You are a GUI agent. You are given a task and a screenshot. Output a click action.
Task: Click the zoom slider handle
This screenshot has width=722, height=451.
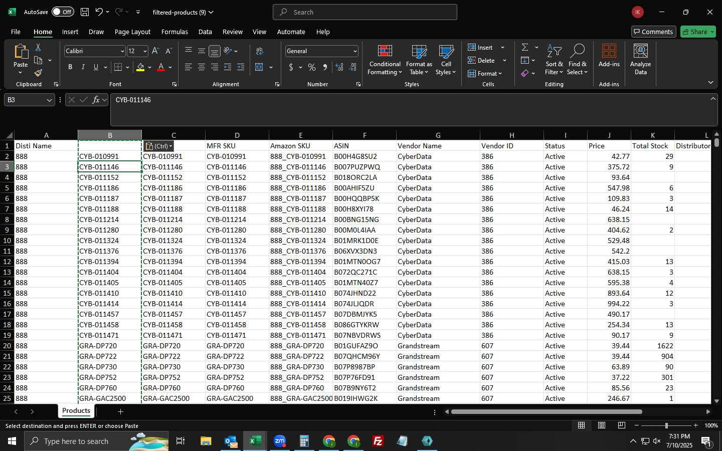666,425
